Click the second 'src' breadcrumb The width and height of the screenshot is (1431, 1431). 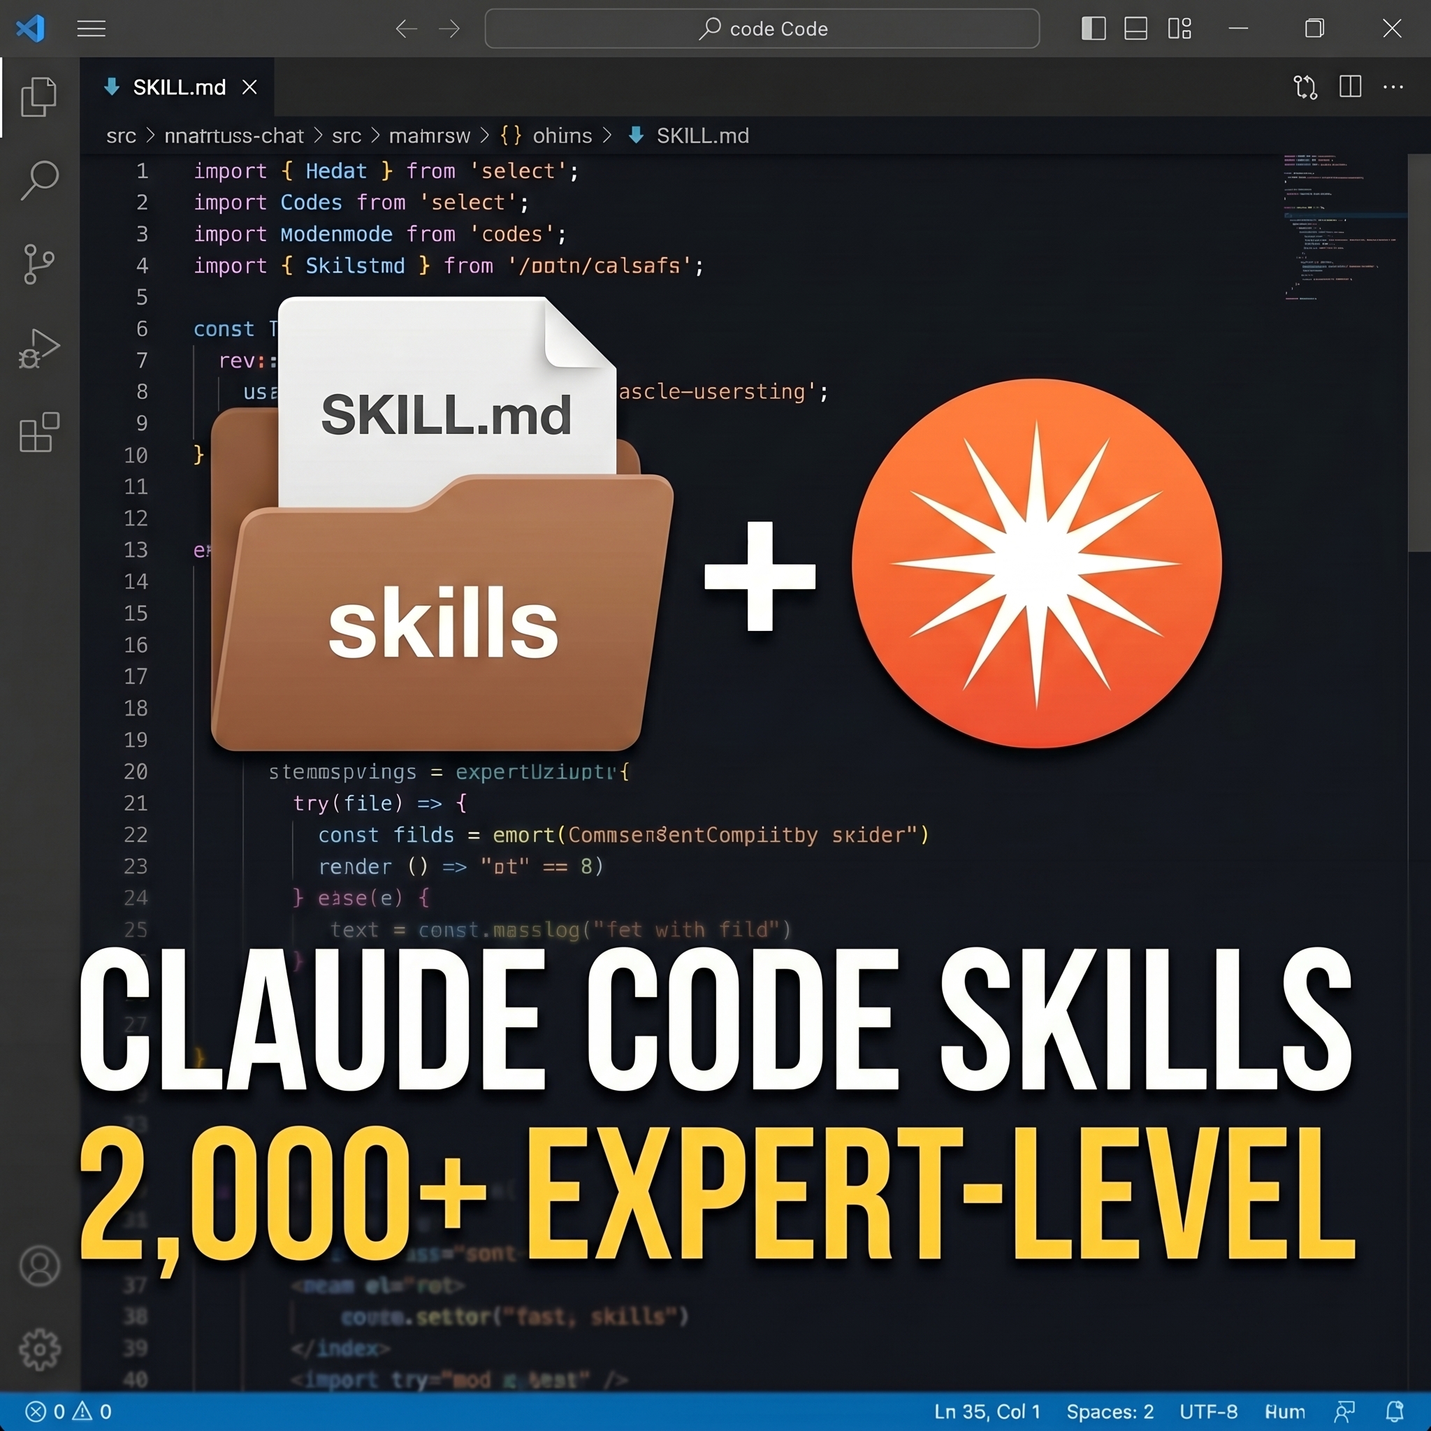click(346, 136)
